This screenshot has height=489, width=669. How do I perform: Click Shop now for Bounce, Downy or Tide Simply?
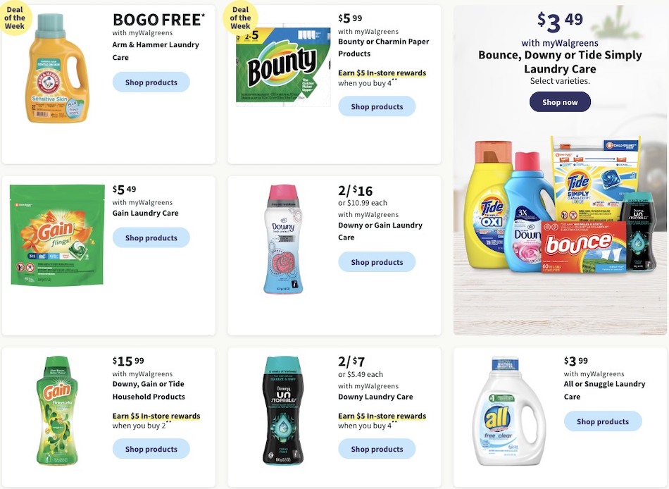tap(559, 101)
